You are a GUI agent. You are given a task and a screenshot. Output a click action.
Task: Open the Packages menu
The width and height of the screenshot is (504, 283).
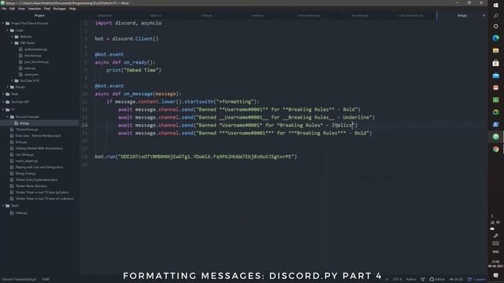pyautogui.click(x=60, y=9)
